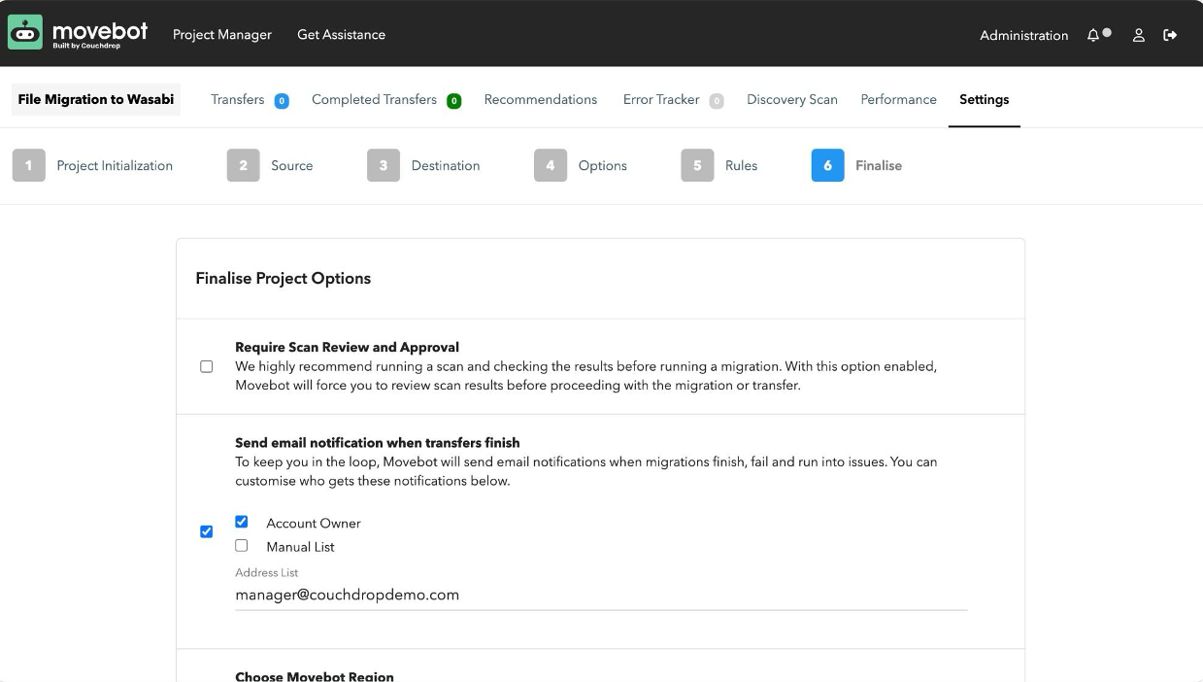The image size is (1203, 682).
Task: Open the notifications bell icon
Action: coord(1093,35)
